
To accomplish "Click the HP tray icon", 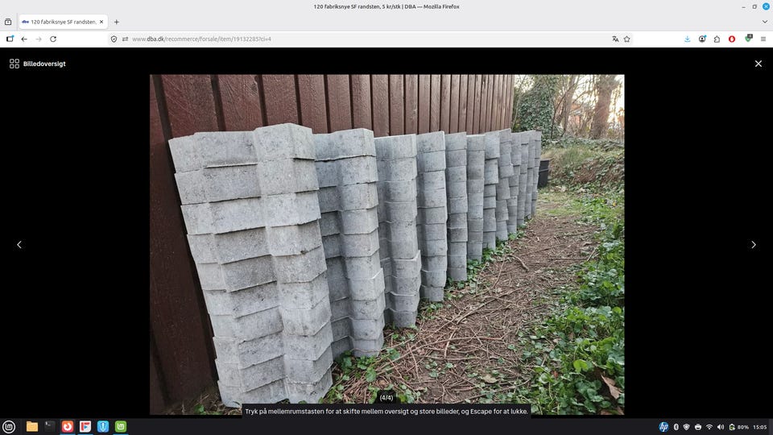I will pyautogui.click(x=663, y=427).
